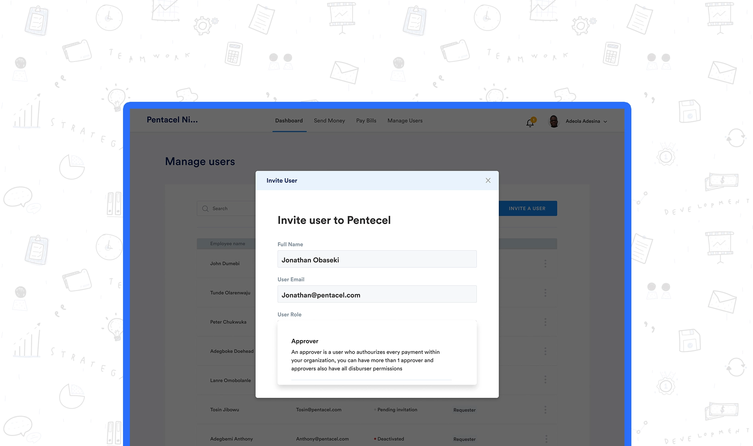753x446 pixels.
Task: Click Adeola Adesina's profile avatar
Action: (553, 121)
